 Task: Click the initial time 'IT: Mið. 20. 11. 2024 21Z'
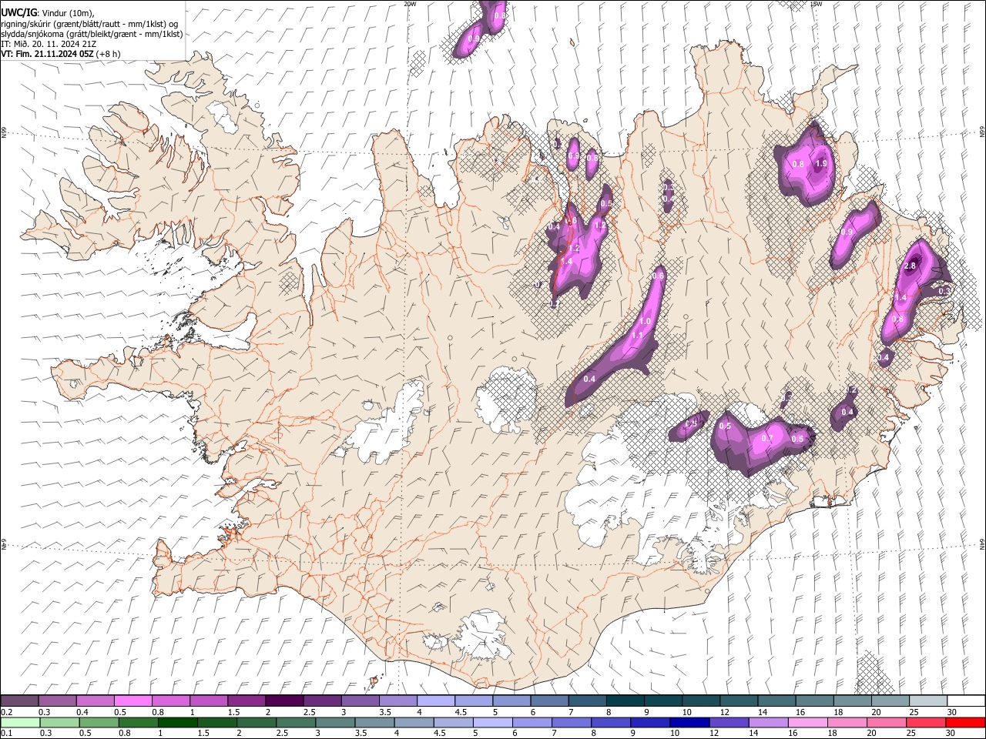coord(48,44)
